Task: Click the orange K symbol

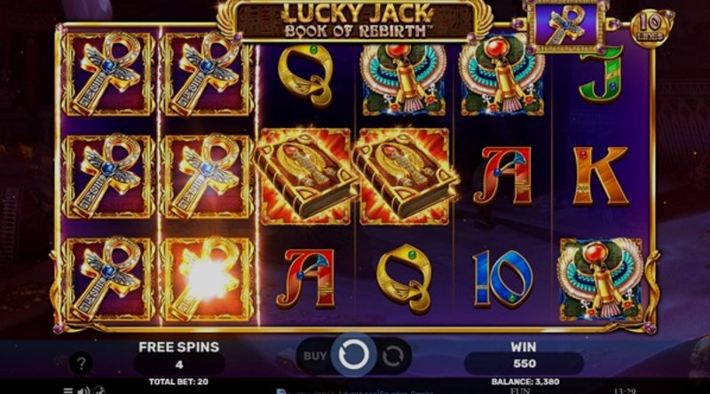Action: (600, 176)
